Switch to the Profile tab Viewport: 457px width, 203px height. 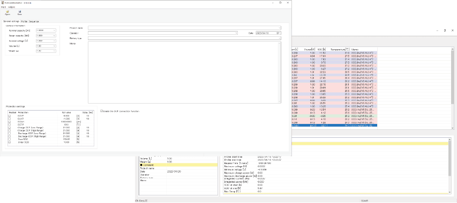point(24,21)
